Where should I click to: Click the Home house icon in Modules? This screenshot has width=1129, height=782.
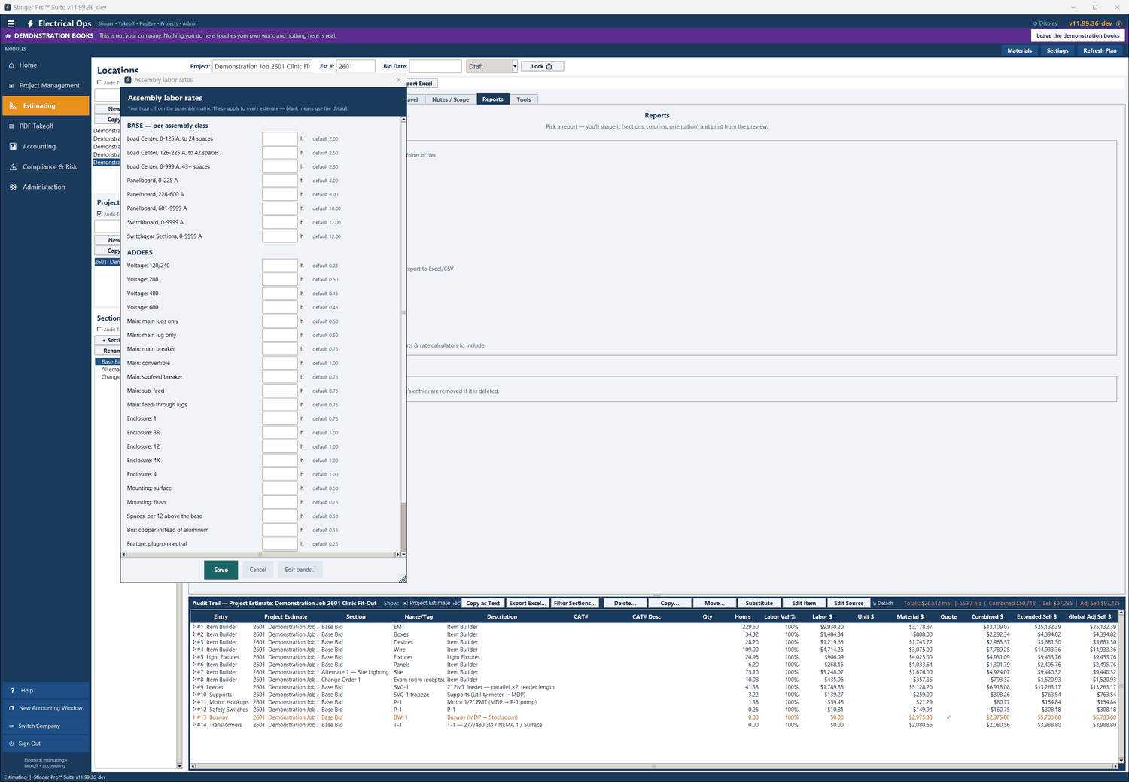pos(12,65)
